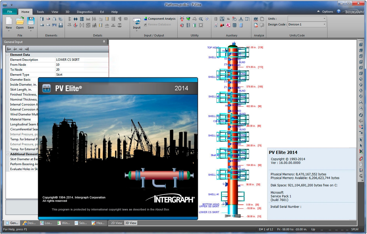Jump to last element using ->| arrow

click(27, 49)
